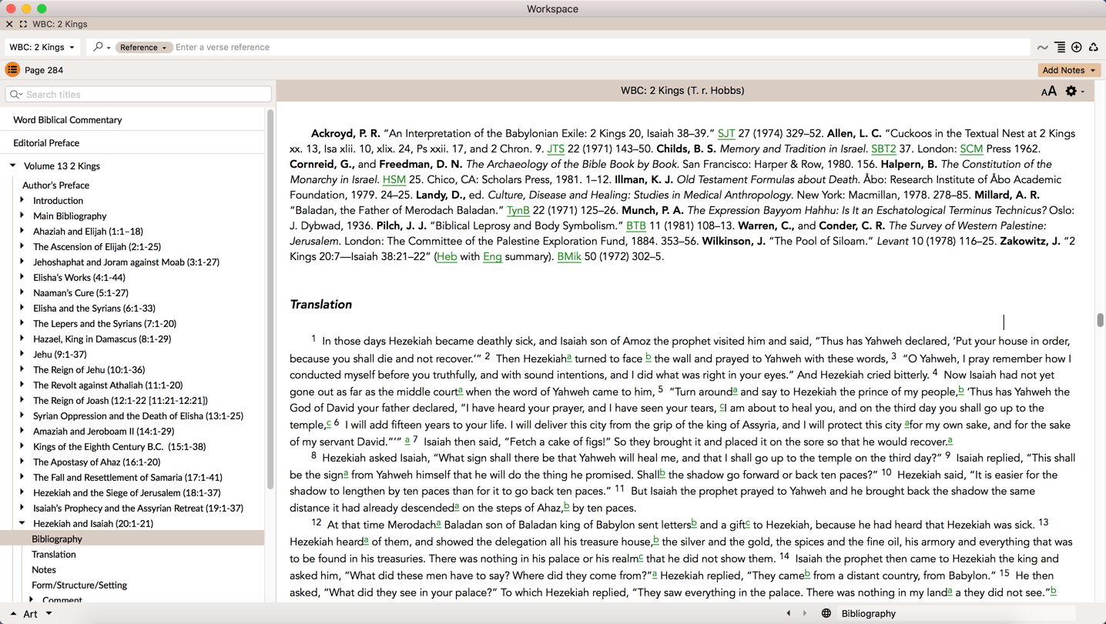The height and width of the screenshot is (624, 1106).
Task: Click the plus circle add-pane icon
Action: coord(1077,48)
